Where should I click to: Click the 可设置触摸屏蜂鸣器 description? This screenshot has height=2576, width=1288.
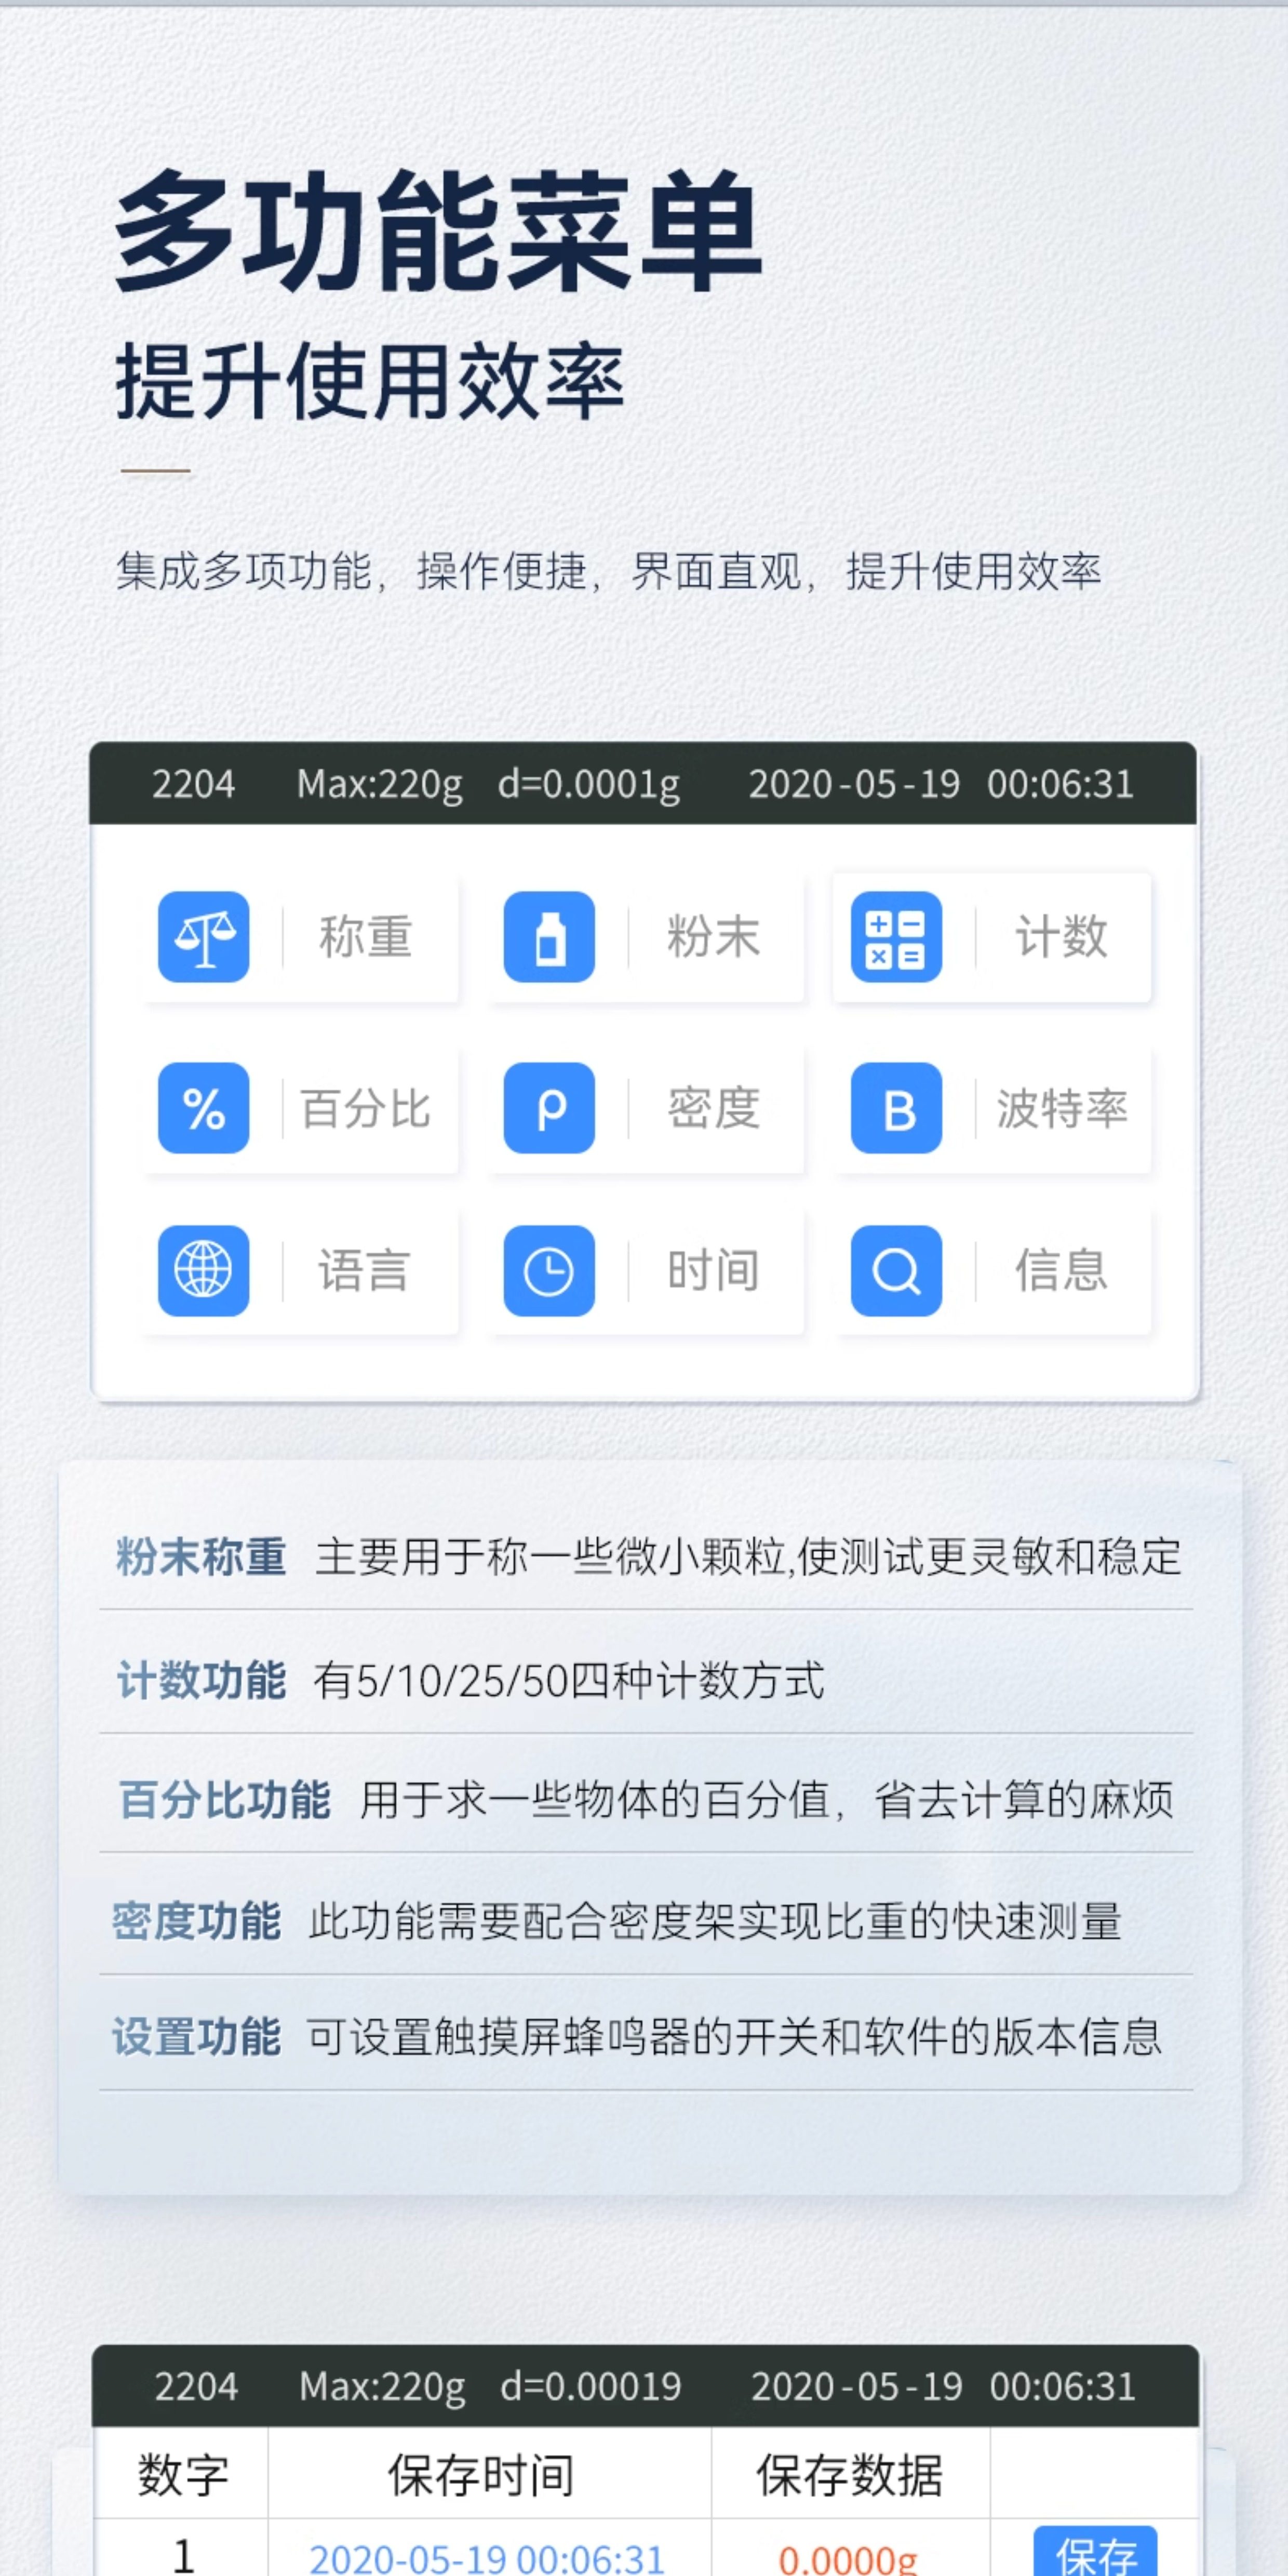click(x=734, y=2037)
